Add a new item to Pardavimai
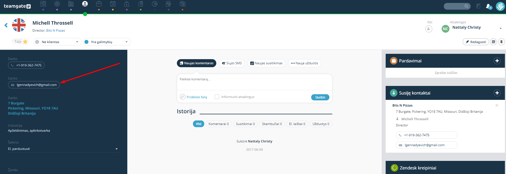The width and height of the screenshot is (506, 174). 497,61
